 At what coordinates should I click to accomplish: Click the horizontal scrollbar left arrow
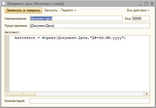pos(8,94)
